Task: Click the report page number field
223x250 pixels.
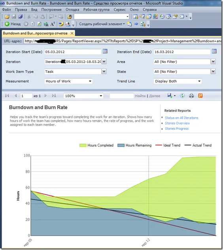Action: [26, 96]
